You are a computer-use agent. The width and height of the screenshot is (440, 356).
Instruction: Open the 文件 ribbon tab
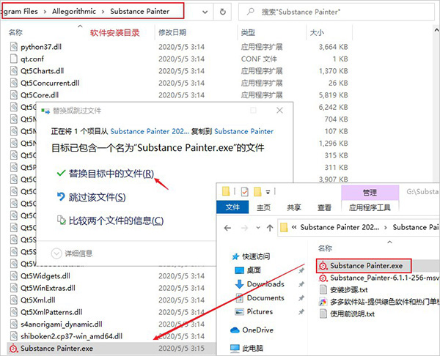pos(232,207)
